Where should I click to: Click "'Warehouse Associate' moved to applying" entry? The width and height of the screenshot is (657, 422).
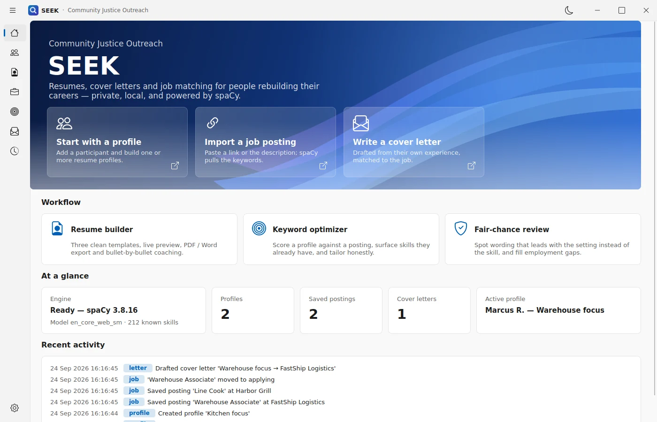tap(211, 379)
